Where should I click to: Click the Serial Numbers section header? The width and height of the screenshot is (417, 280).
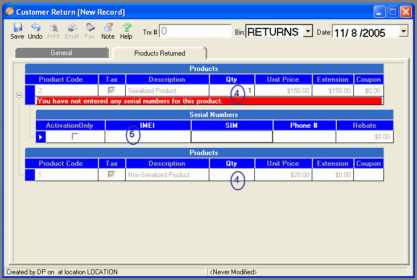coord(214,115)
